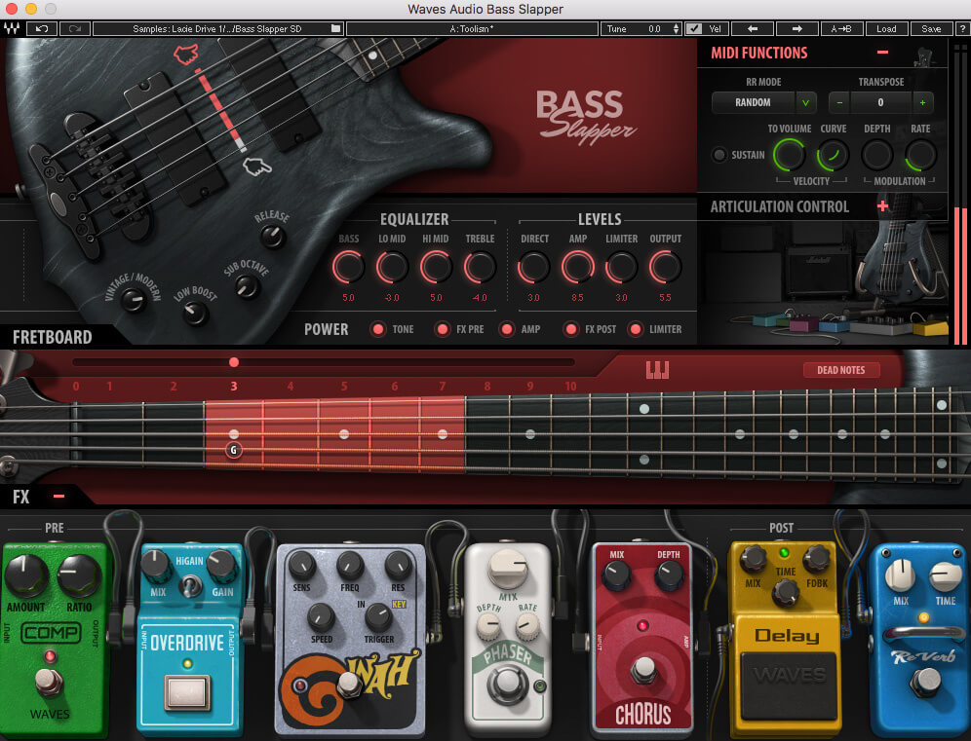Click the Waves logo icon
This screenshot has width=971, height=741.
[12, 28]
